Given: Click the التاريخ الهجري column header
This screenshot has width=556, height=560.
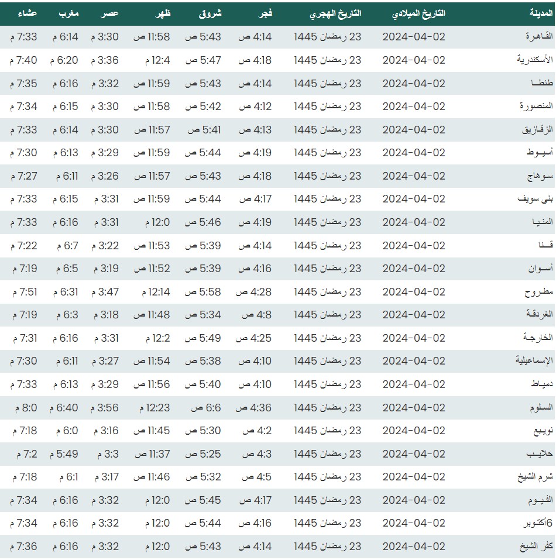Looking at the screenshot, I should (335, 13).
